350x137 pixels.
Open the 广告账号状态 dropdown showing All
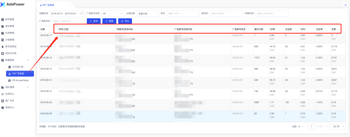(113, 14)
